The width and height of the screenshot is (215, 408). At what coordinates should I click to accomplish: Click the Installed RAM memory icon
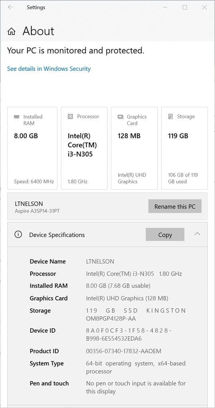[16, 117]
